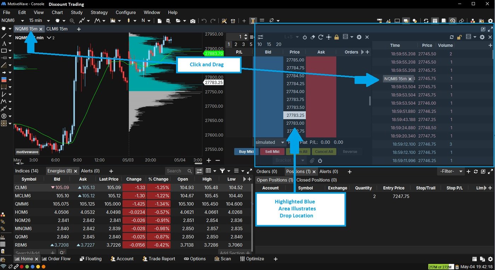Click the blue color dot in status bar

(x=33, y=266)
